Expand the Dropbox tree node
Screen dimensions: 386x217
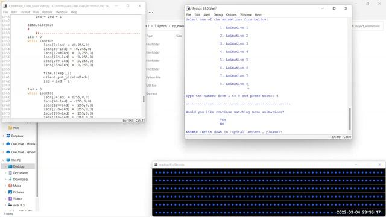click(3, 136)
